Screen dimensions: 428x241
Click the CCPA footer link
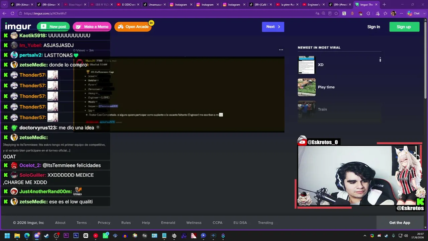pos(217,223)
